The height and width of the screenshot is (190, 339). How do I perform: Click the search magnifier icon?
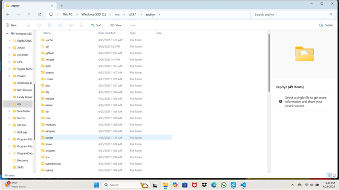[x=331, y=14]
